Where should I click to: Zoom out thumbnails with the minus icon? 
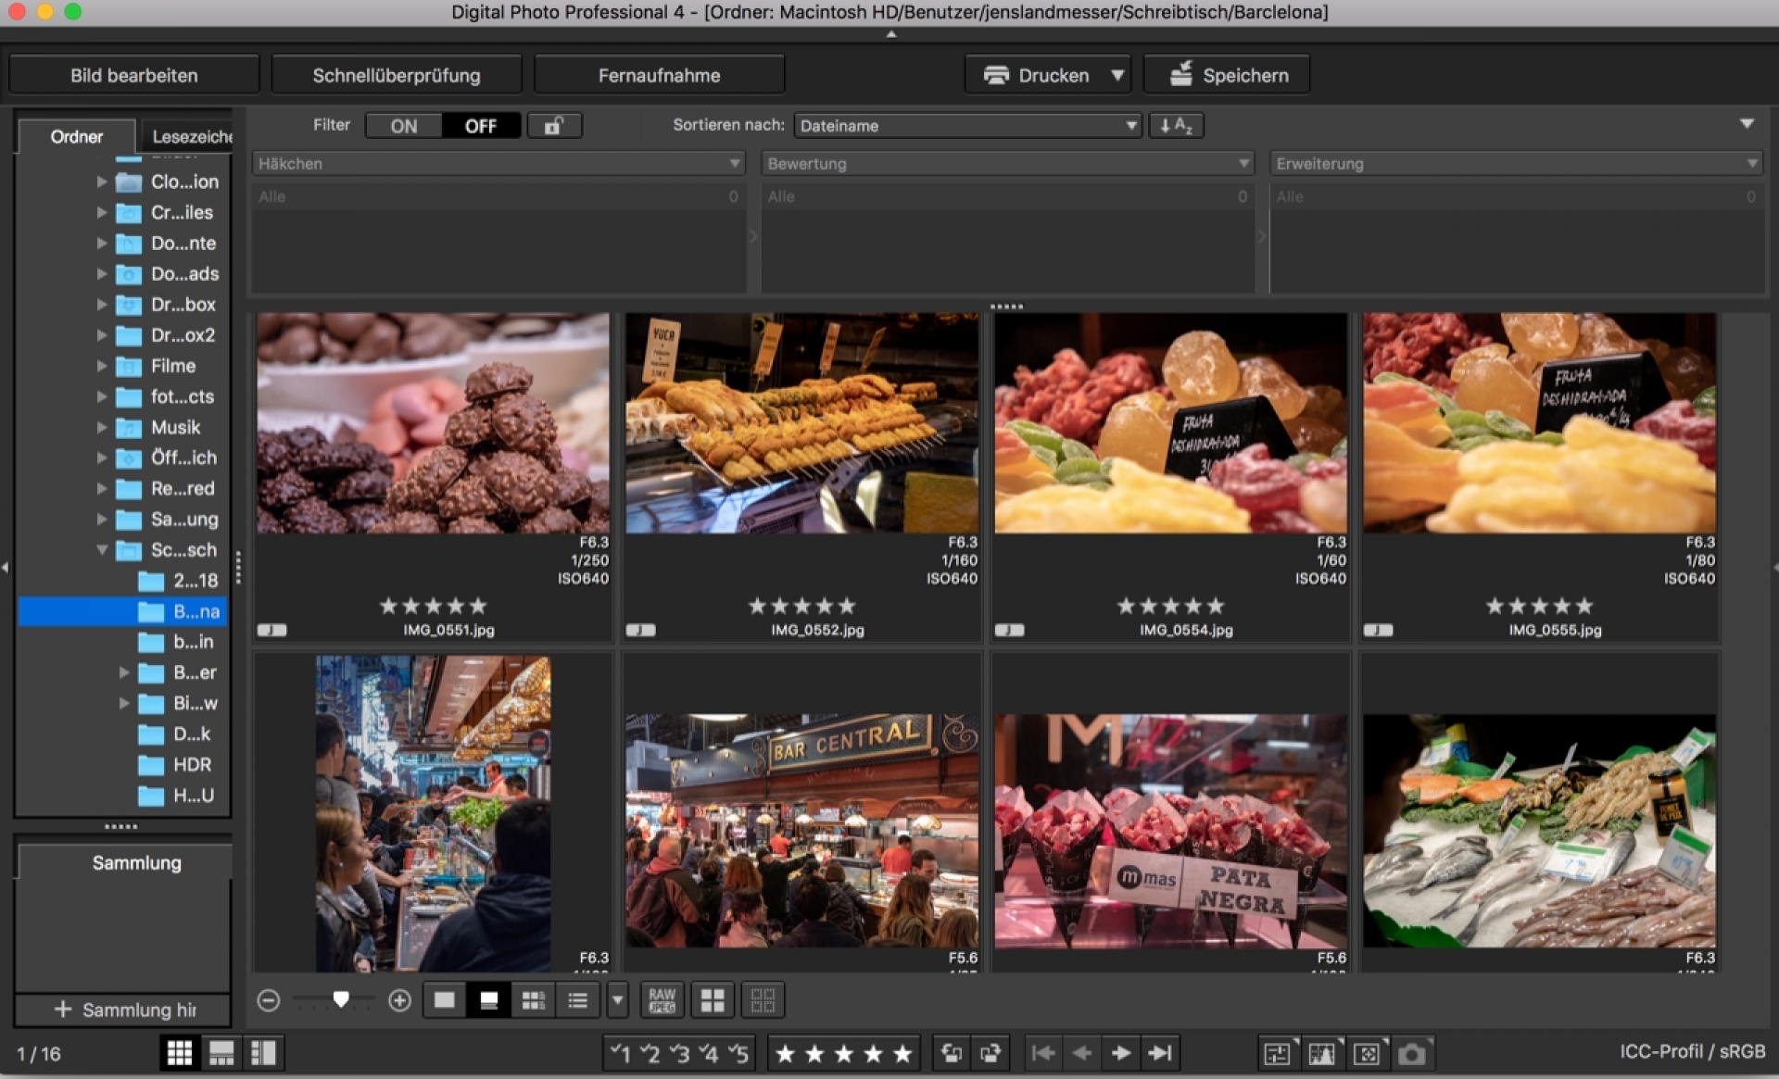(x=269, y=1000)
